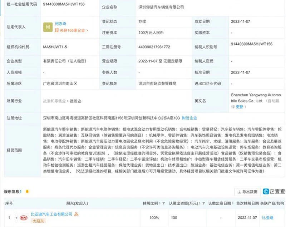Click the 参保人数 field label

pyautogui.click(x=109, y=72)
